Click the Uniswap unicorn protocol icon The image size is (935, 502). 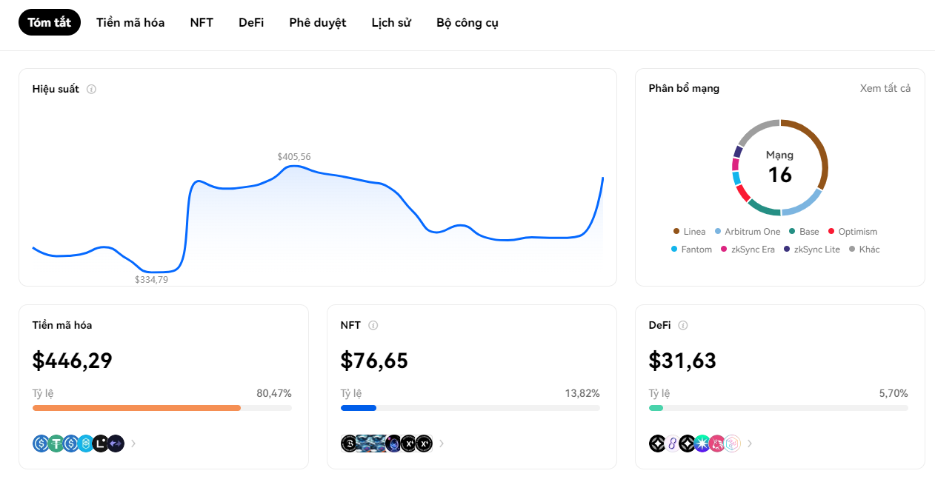click(x=716, y=444)
